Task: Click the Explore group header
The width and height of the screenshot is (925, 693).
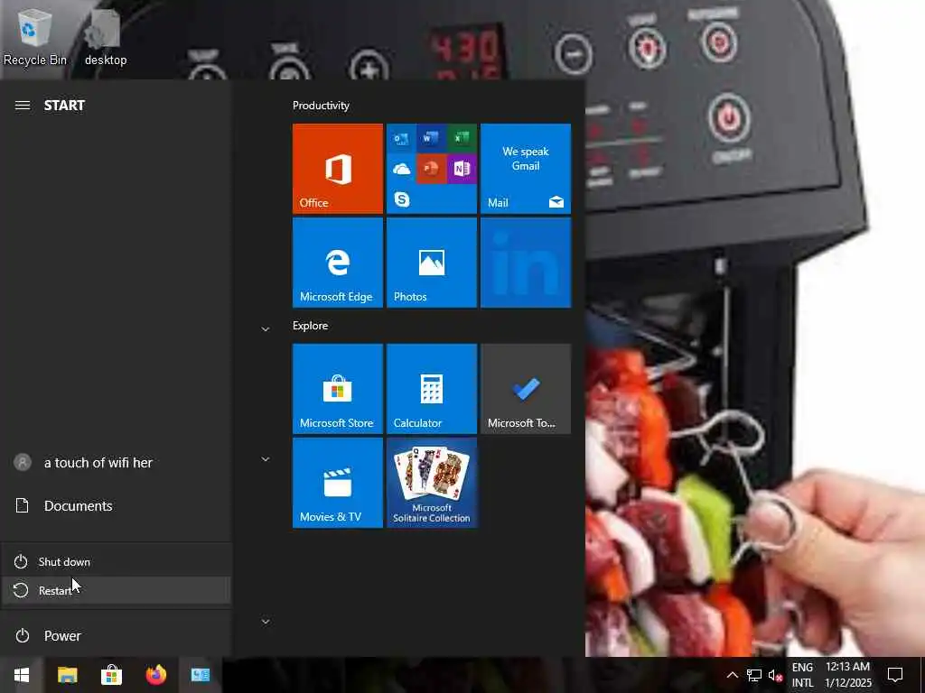Action: point(311,325)
